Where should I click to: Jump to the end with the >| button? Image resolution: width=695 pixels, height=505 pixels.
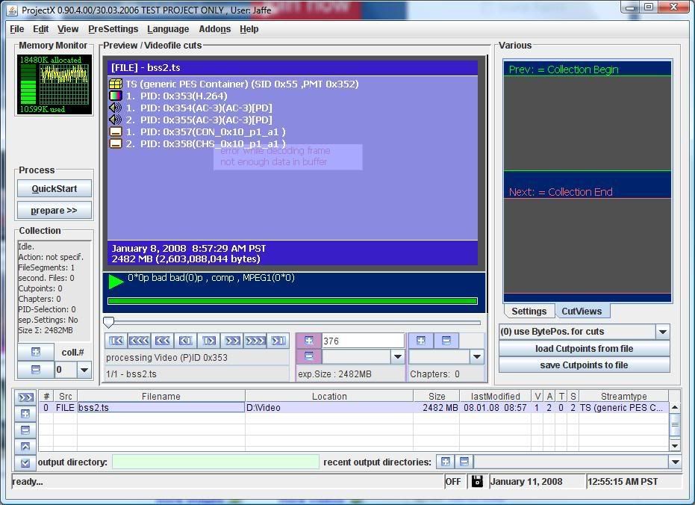[278, 341]
